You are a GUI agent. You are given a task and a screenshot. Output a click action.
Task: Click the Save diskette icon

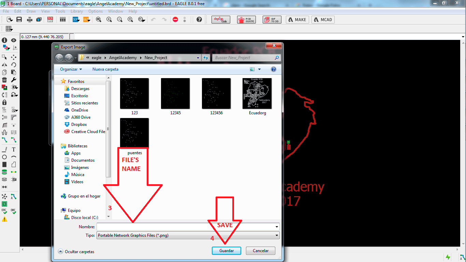click(x=19, y=19)
